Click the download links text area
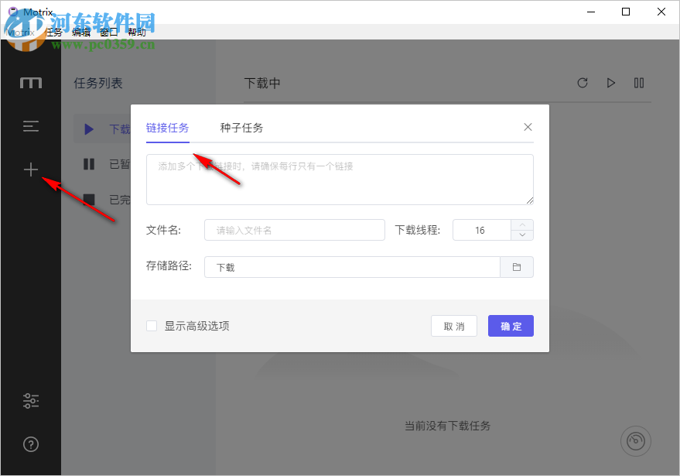Viewport: 680px width, 476px height. [x=340, y=180]
